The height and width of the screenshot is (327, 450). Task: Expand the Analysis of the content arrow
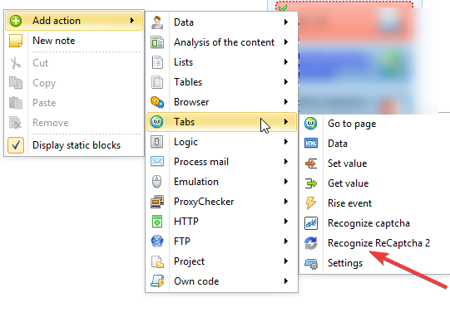[x=286, y=42]
